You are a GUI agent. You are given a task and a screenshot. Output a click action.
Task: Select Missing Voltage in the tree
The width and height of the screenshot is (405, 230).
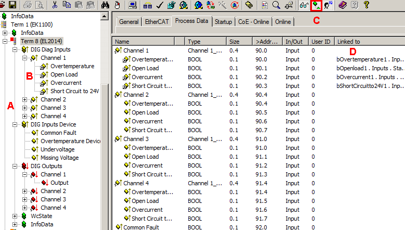[59, 158]
